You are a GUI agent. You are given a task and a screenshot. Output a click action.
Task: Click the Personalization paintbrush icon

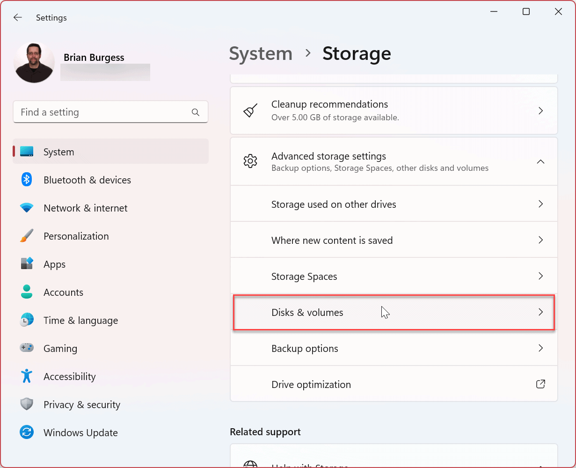pos(27,236)
